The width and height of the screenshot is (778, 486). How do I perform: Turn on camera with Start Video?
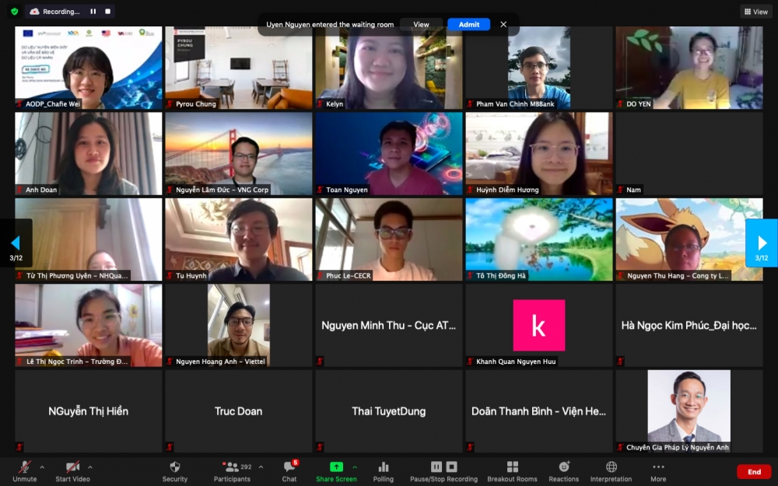[73, 470]
